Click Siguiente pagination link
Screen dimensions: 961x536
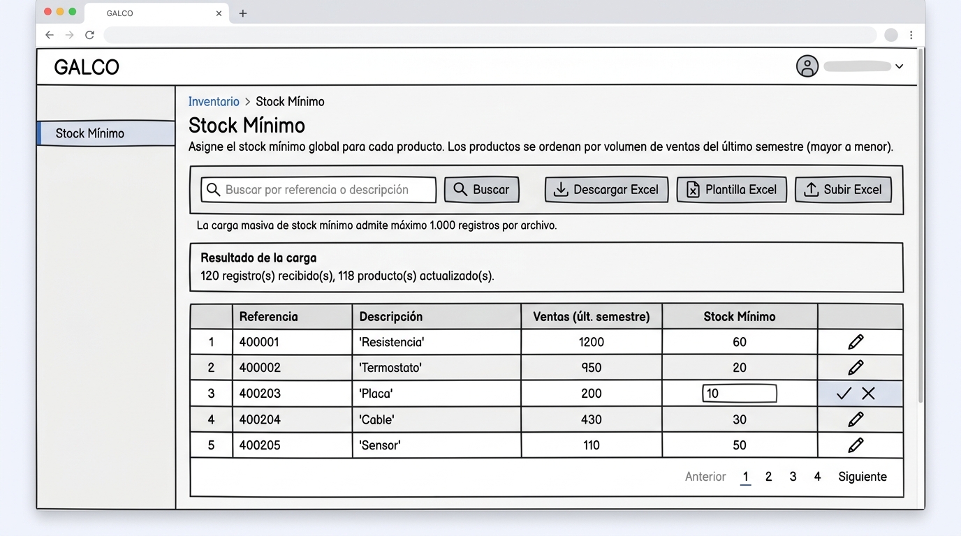click(863, 477)
